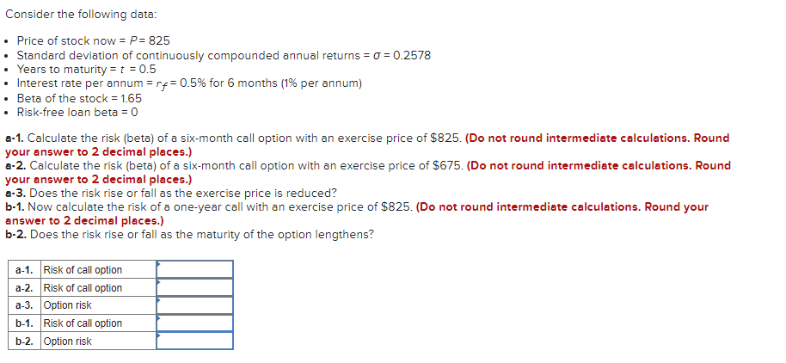Click the blue triangle marker in a-1 answer cell

[x=158, y=263]
